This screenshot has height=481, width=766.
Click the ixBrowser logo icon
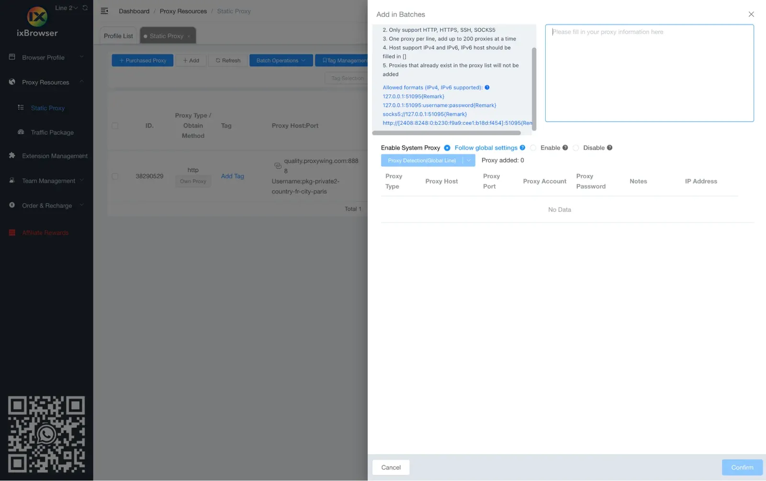(x=37, y=17)
